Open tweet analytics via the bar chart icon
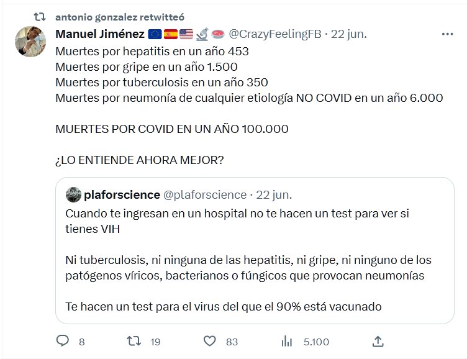The height and width of the screenshot is (359, 467). 287,341
